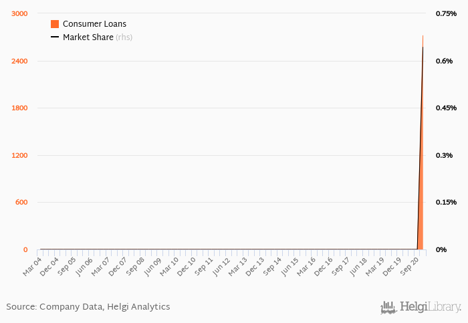Viewport: 468px width, 323px height.
Task: Toggle the Consumer Loans legend label
Action: [x=94, y=24]
